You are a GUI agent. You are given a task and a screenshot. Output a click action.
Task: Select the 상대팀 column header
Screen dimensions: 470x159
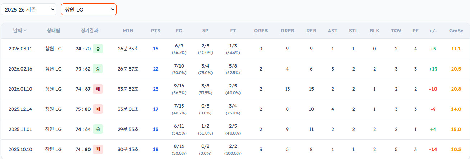(x=53, y=31)
